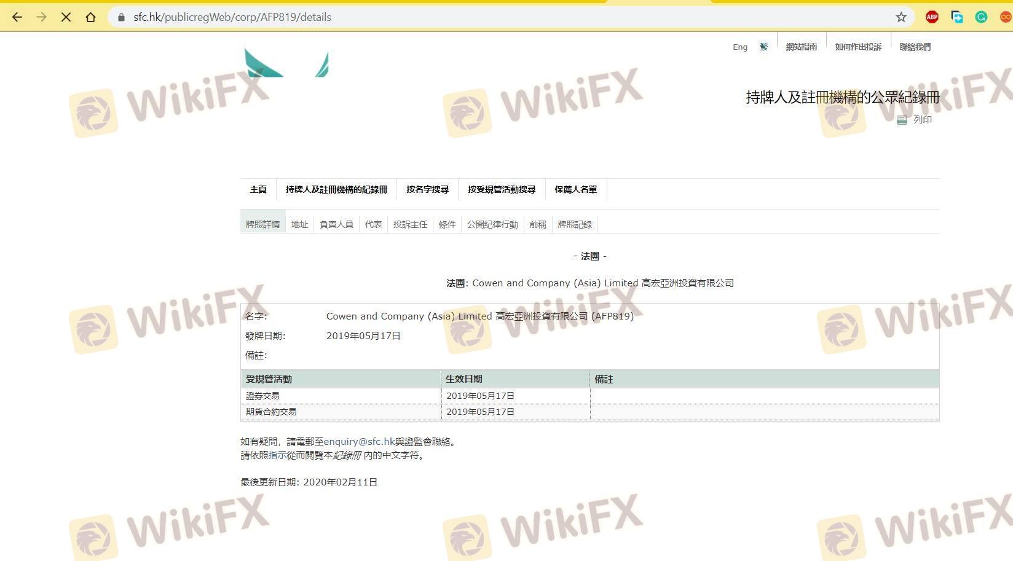The image size is (1013, 561).
Task: Click the name value ending with (AFP819)
Action: click(x=480, y=316)
